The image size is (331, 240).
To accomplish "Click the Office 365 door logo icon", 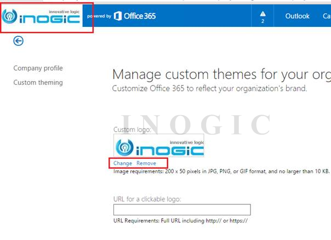I will tap(118, 16).
